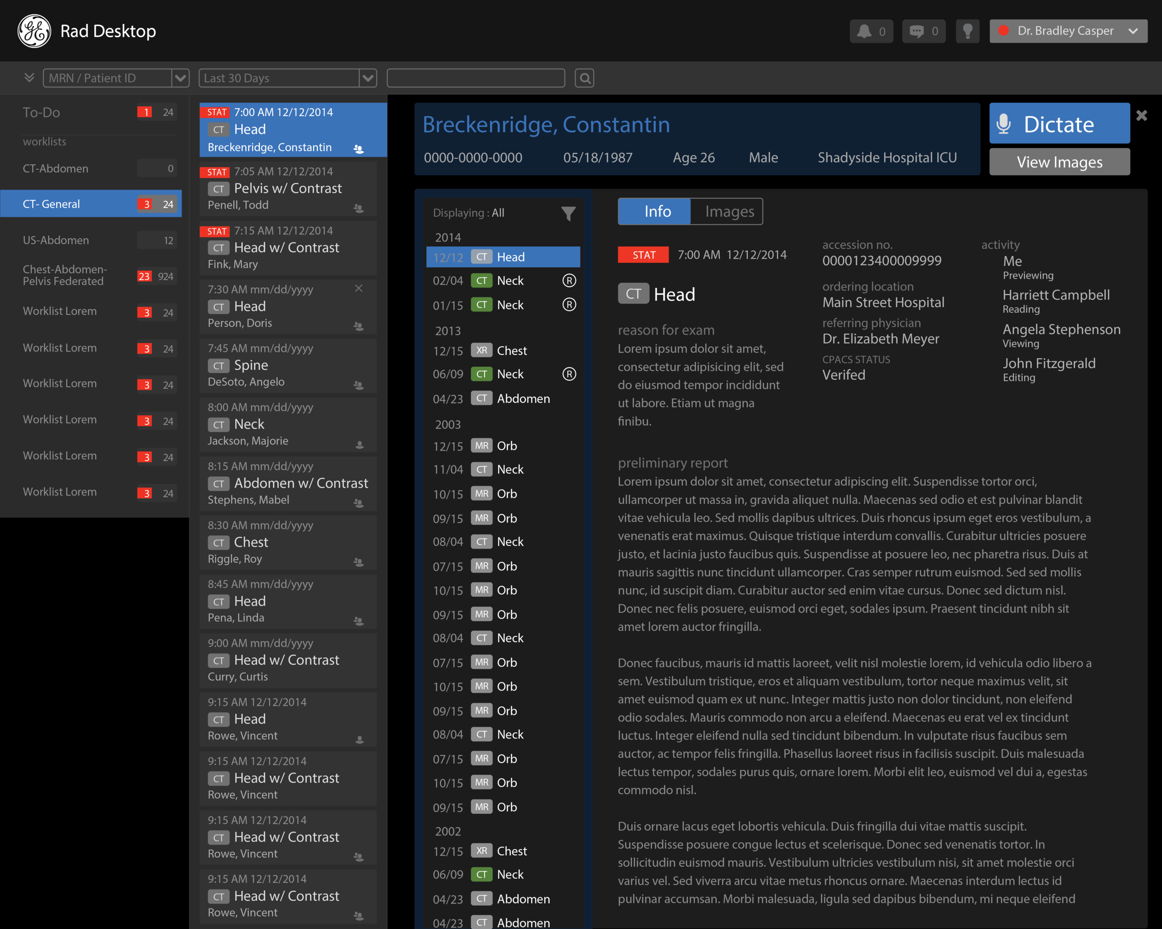Click people icon on Breckenridge worklist card
The width and height of the screenshot is (1162, 929).
pyautogui.click(x=358, y=149)
